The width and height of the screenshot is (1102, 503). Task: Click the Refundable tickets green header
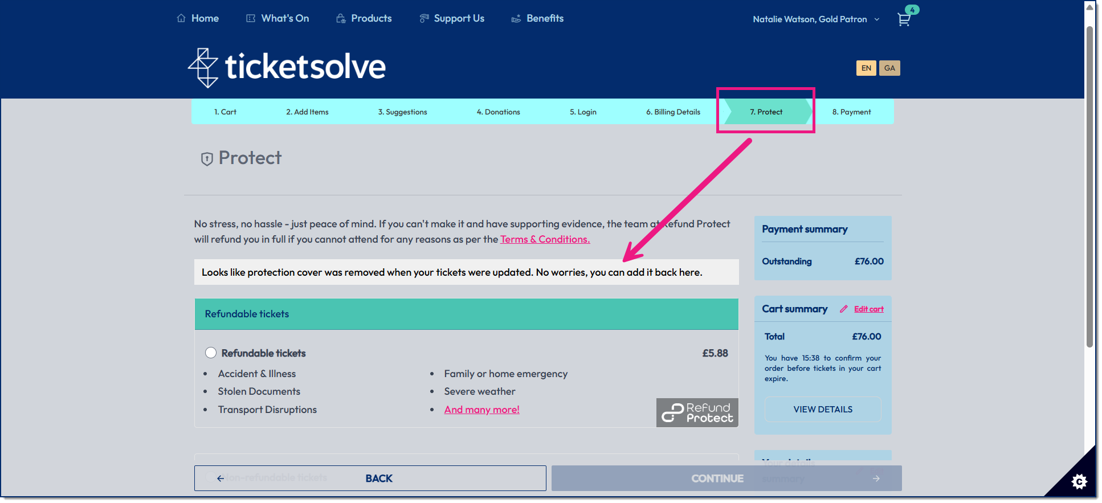point(467,314)
